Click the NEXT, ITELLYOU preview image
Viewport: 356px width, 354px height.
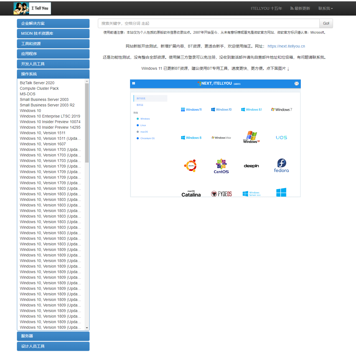[215, 138]
